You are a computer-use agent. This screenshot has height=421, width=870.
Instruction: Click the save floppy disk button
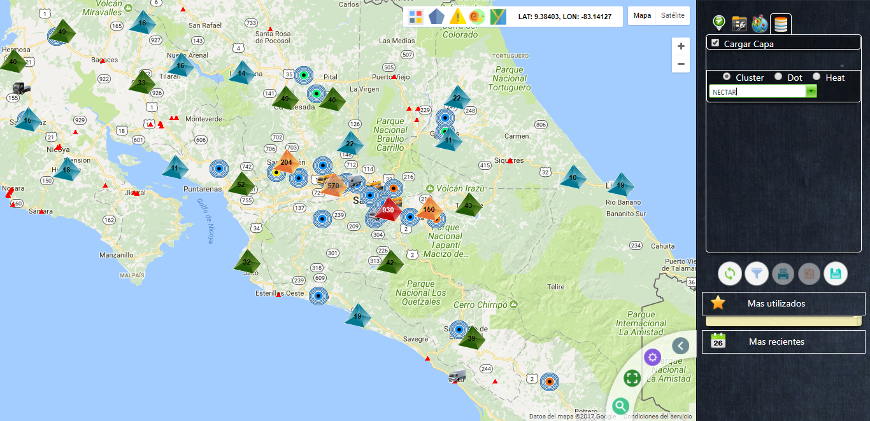(836, 274)
